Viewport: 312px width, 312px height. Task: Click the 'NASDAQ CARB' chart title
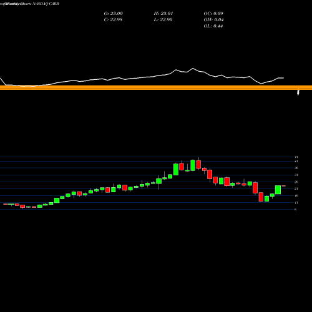(46, 4)
